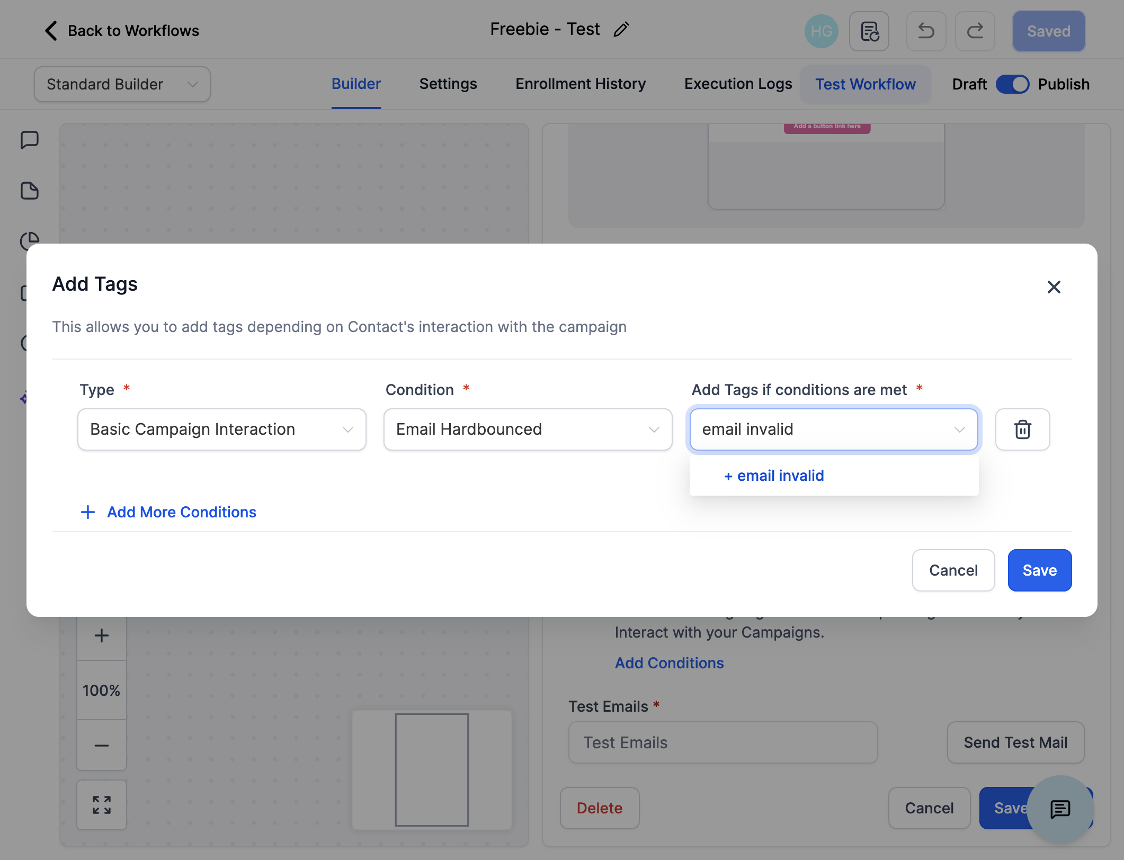Open the HG user avatar
The image size is (1124, 860).
(821, 31)
